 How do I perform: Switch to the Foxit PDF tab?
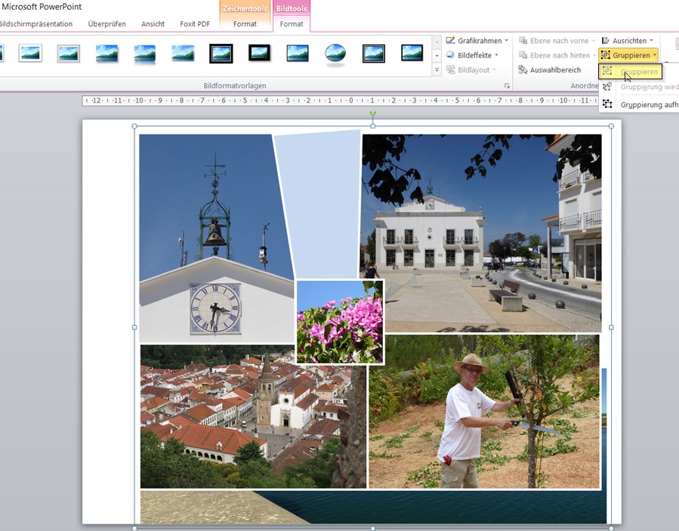(195, 23)
